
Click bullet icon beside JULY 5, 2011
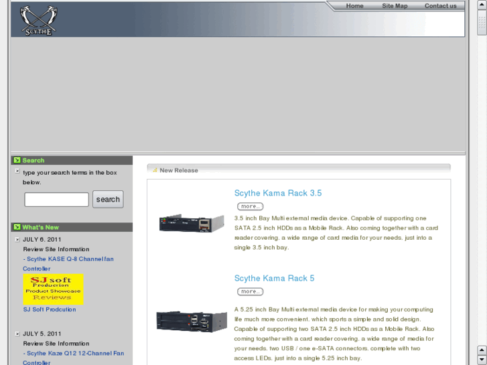[x=17, y=334]
